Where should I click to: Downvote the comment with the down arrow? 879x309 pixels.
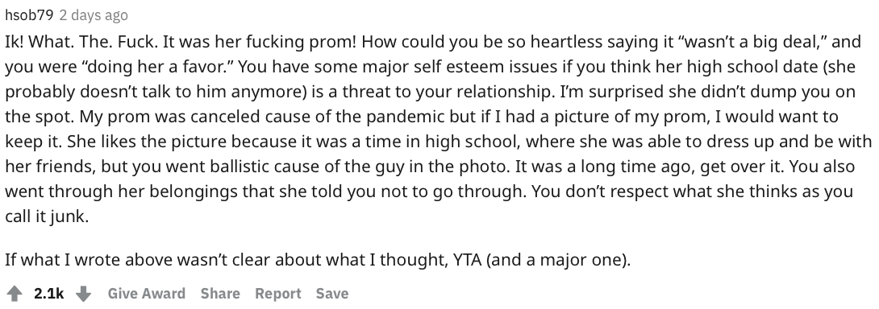(x=84, y=294)
